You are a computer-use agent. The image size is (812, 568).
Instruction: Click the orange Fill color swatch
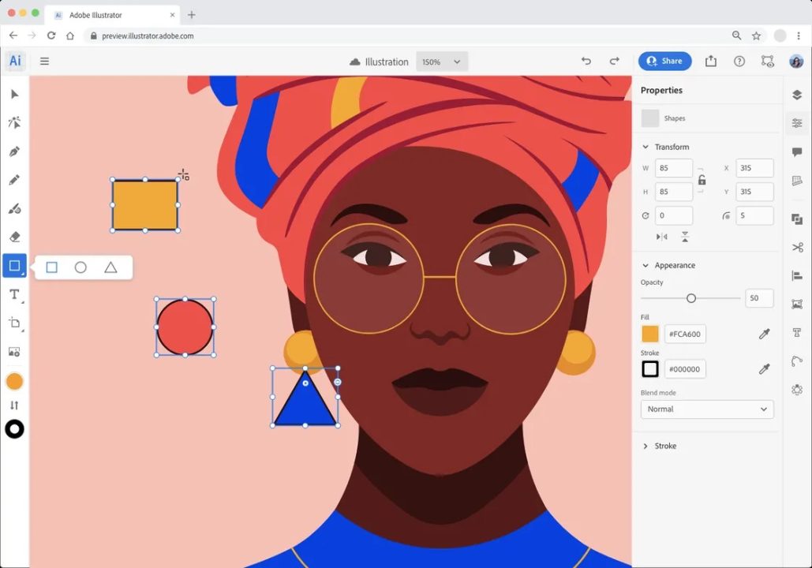650,334
